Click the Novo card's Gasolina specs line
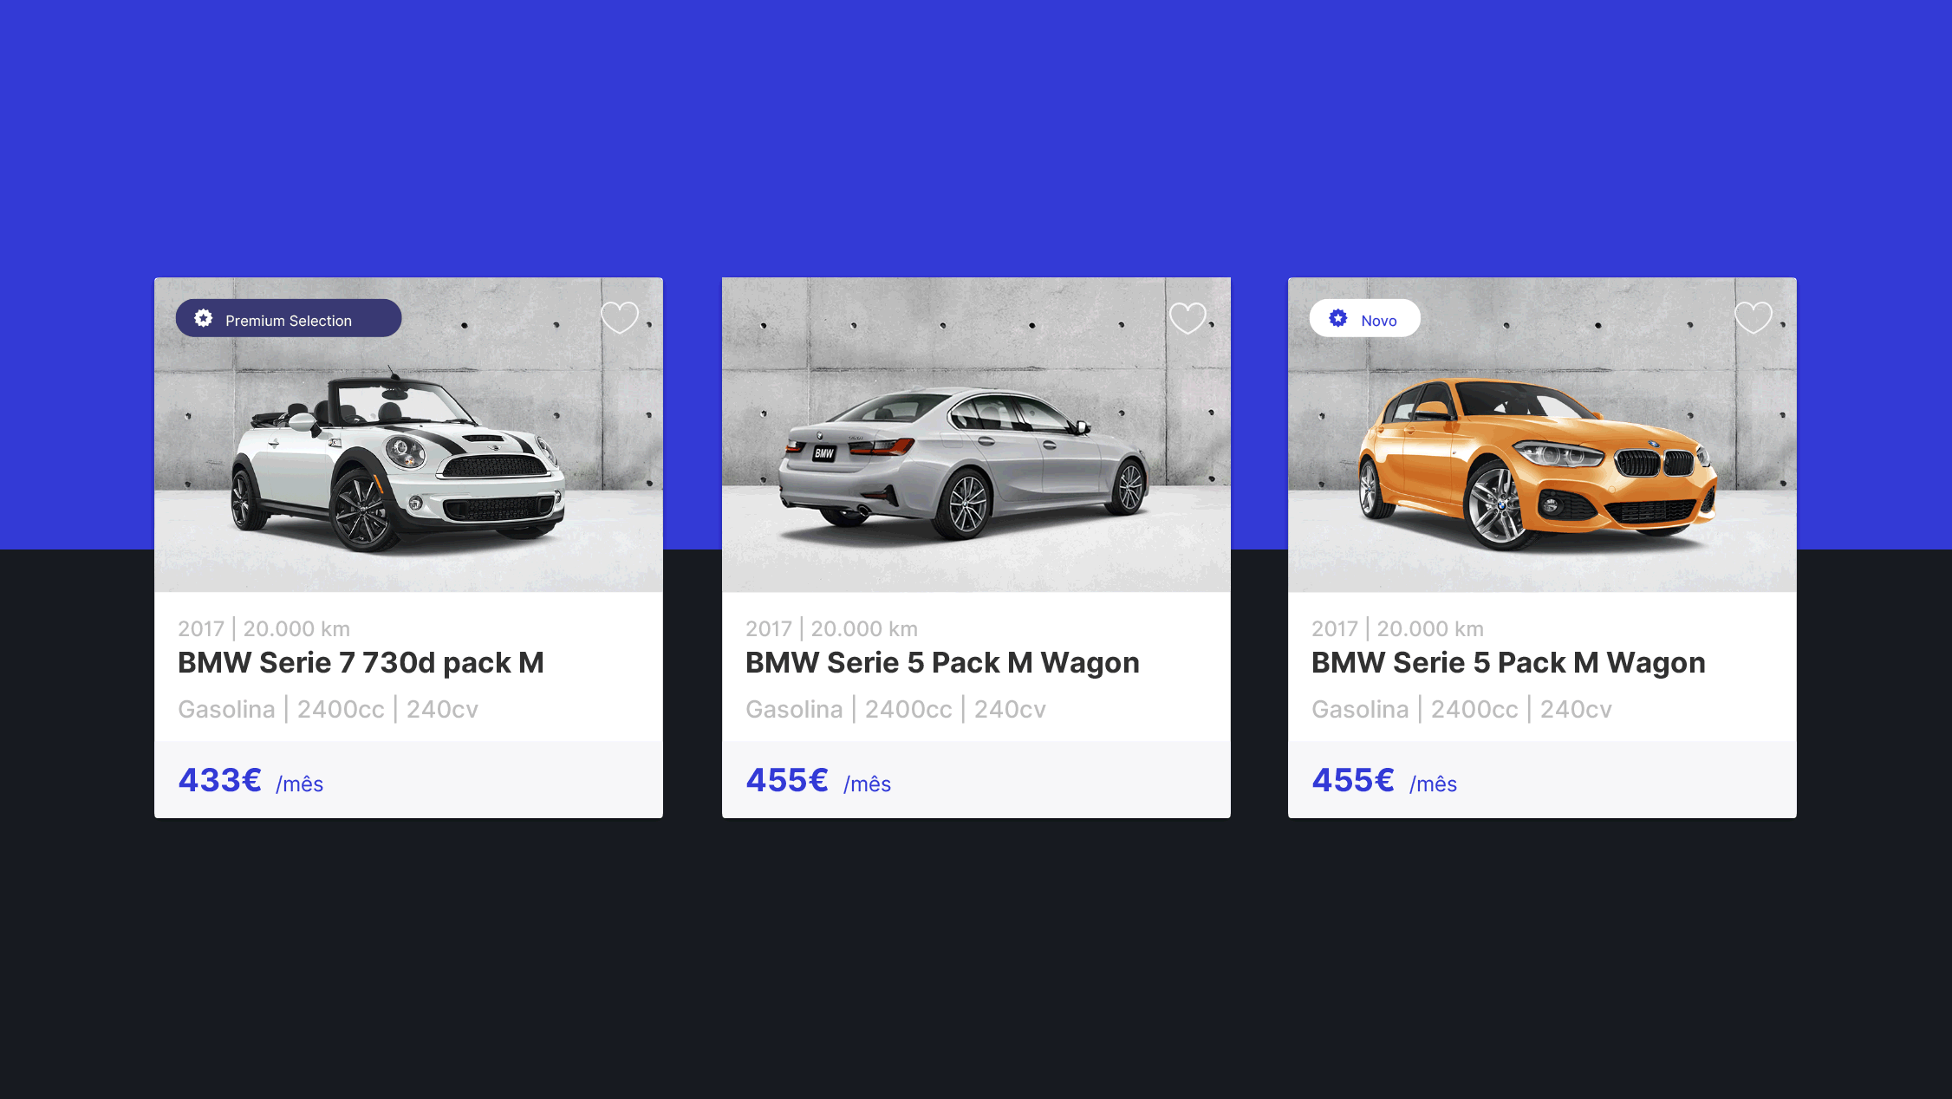 pos(1461,709)
